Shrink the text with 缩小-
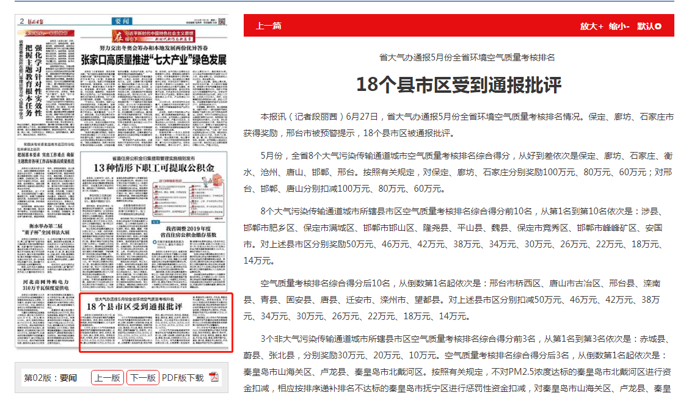678x398 pixels. coord(619,26)
